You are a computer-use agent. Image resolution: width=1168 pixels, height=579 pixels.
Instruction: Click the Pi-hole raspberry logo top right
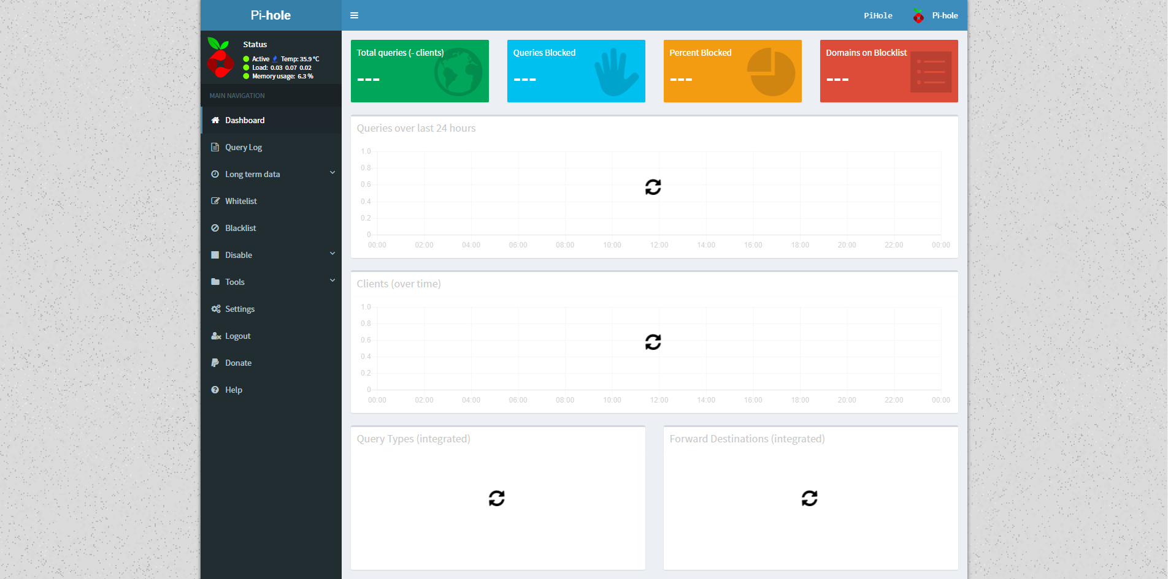pos(917,15)
